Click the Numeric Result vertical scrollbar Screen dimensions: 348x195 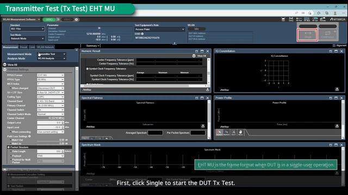click(209, 71)
